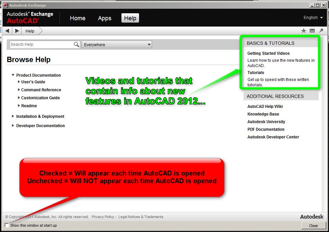
Task: Go to the Home tab
Action: coord(78,18)
